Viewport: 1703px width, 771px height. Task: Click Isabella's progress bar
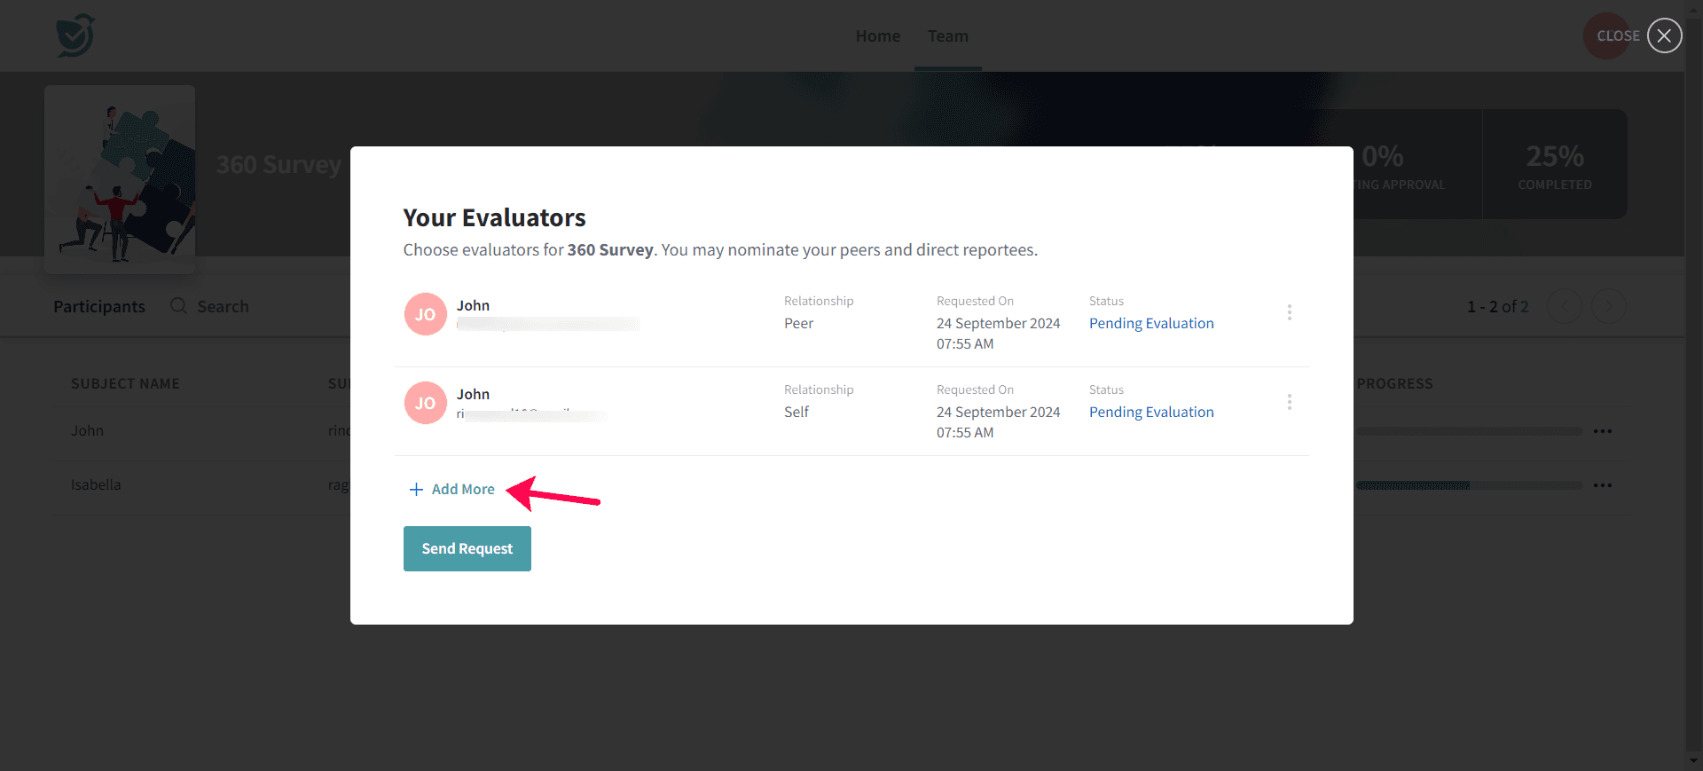pyautogui.click(x=1468, y=485)
